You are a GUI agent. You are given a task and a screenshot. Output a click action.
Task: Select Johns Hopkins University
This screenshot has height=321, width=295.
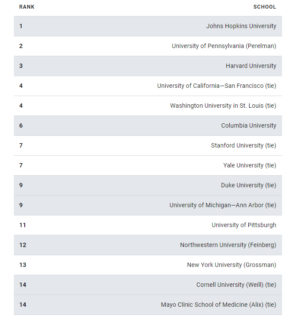pos(241,26)
